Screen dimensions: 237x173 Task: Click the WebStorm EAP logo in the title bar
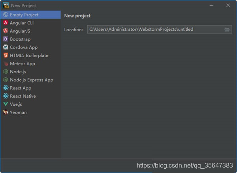coord(6,6)
